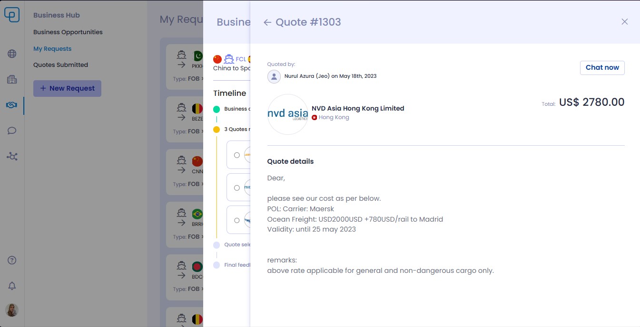Open Business Opportunities menu item
640x327 pixels.
coord(68,32)
